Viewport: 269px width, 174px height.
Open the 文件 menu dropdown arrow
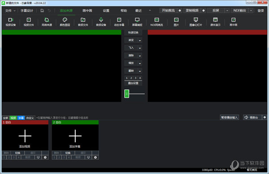point(15,11)
